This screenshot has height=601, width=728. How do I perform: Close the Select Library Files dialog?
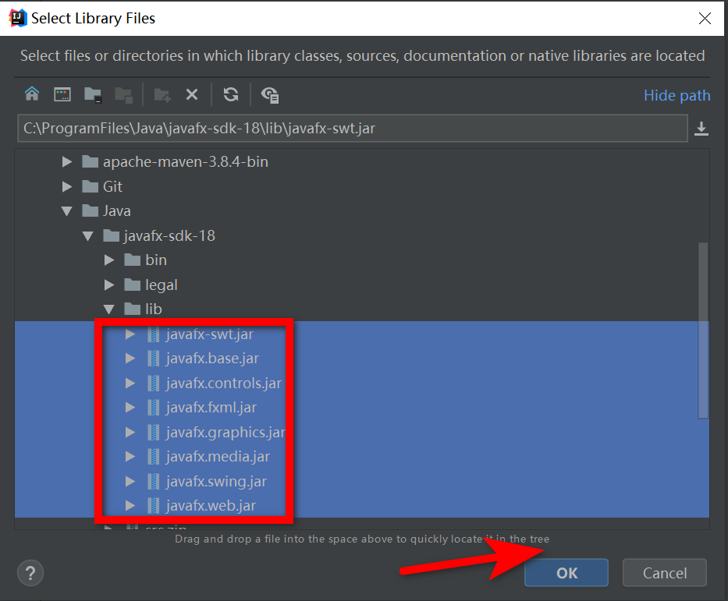pos(705,18)
